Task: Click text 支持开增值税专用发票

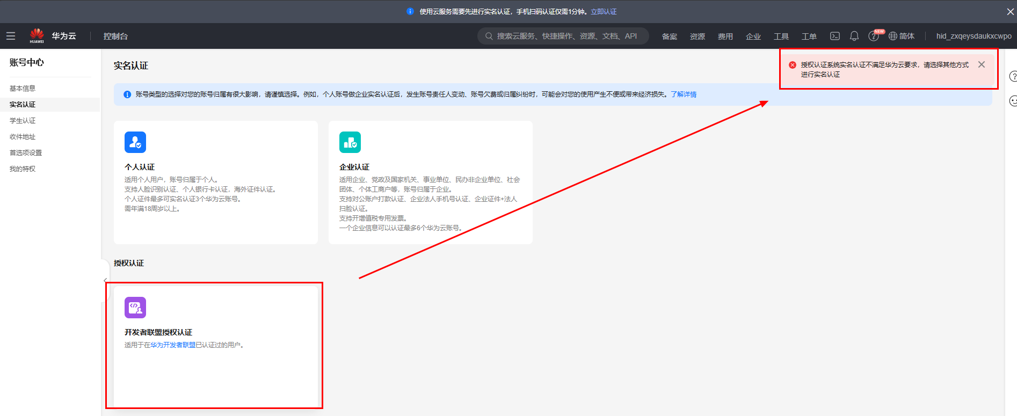Action: click(x=374, y=218)
